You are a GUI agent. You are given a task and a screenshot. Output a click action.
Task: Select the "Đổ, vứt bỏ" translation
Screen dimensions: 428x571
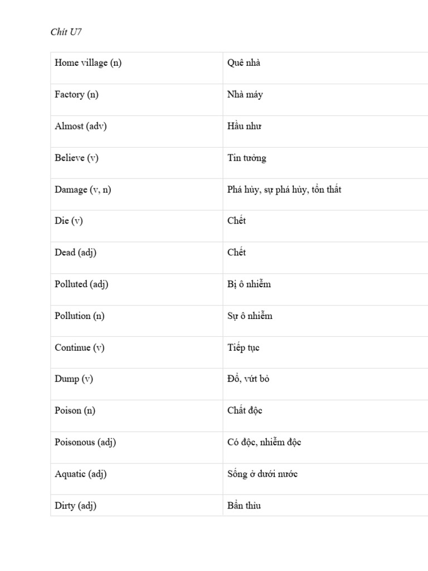click(249, 379)
